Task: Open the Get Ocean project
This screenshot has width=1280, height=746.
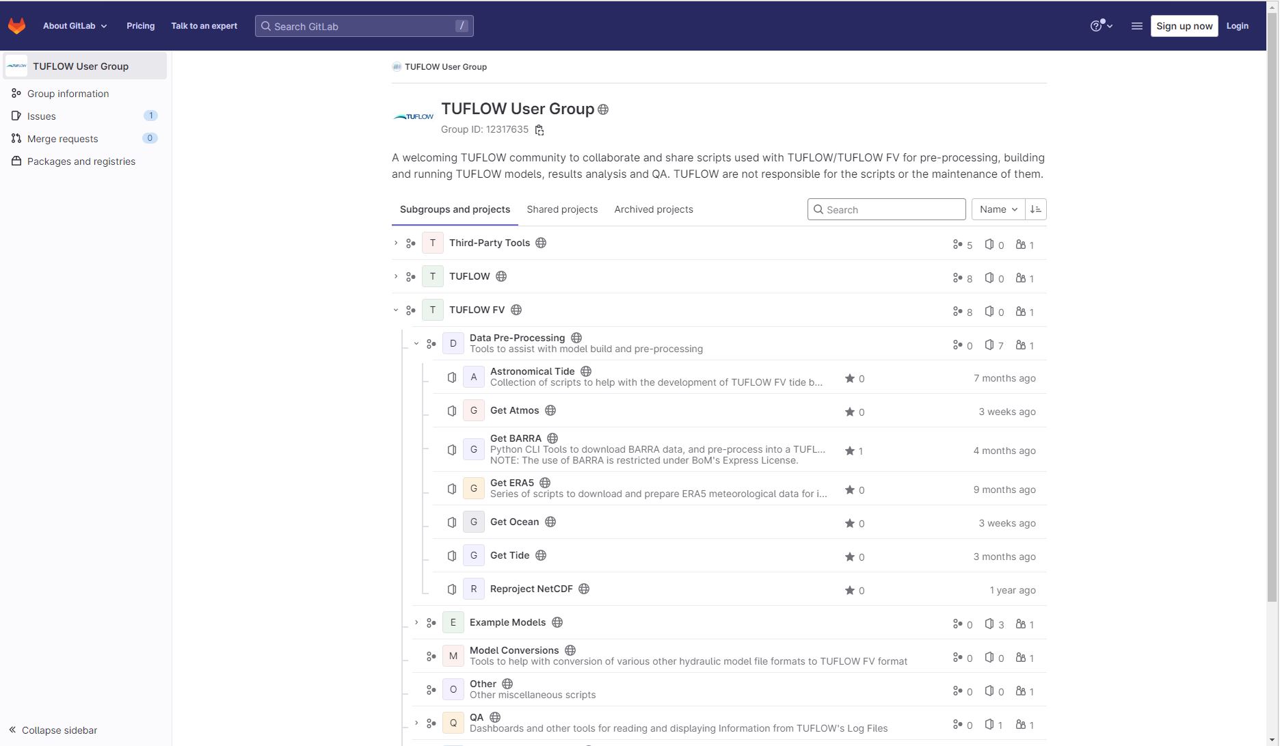Action: point(515,522)
